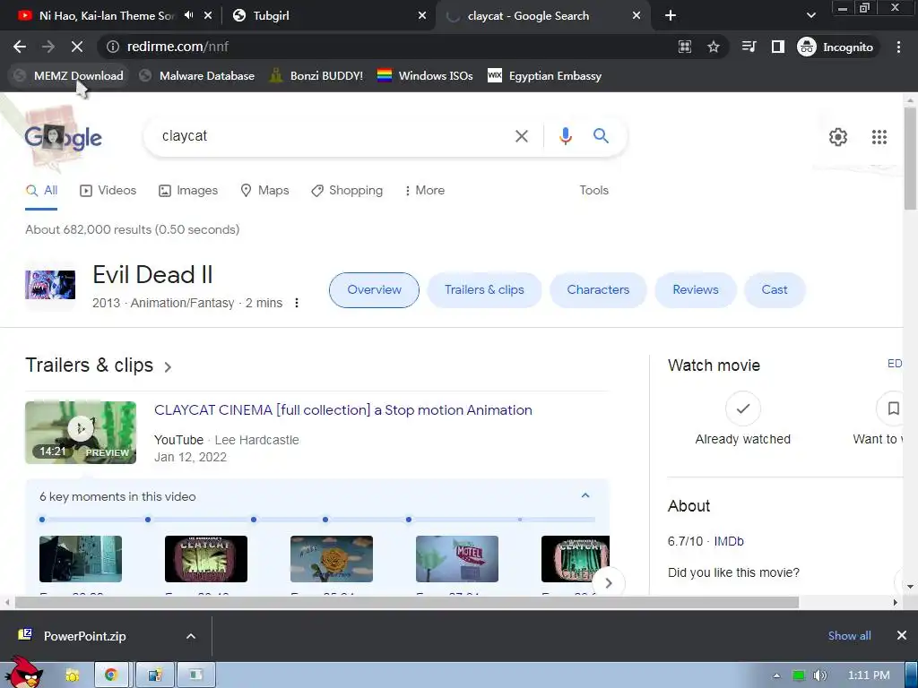Open the Motel key moment thumbnail
This screenshot has height=688, width=918.
457,559
